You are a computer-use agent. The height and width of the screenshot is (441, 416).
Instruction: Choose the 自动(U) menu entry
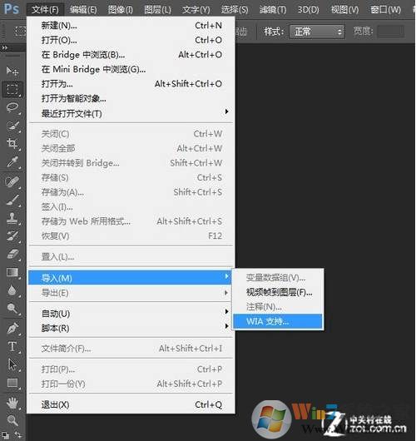pos(131,314)
